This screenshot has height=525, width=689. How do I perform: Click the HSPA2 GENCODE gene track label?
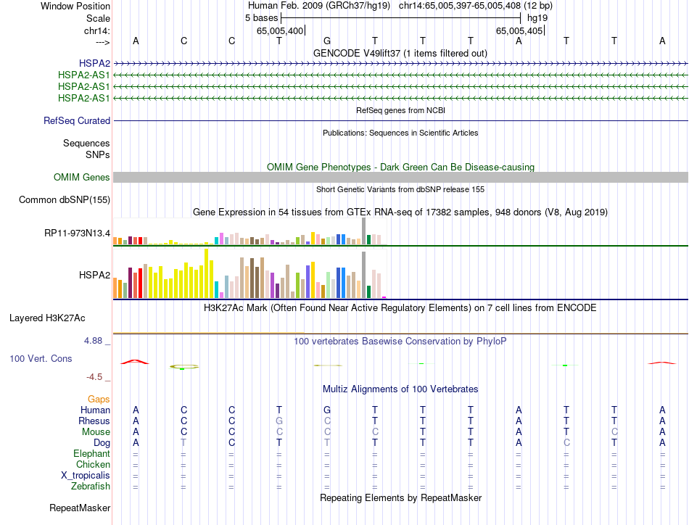coord(94,64)
